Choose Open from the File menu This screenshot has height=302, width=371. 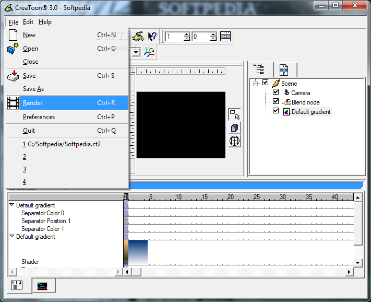[67, 49]
